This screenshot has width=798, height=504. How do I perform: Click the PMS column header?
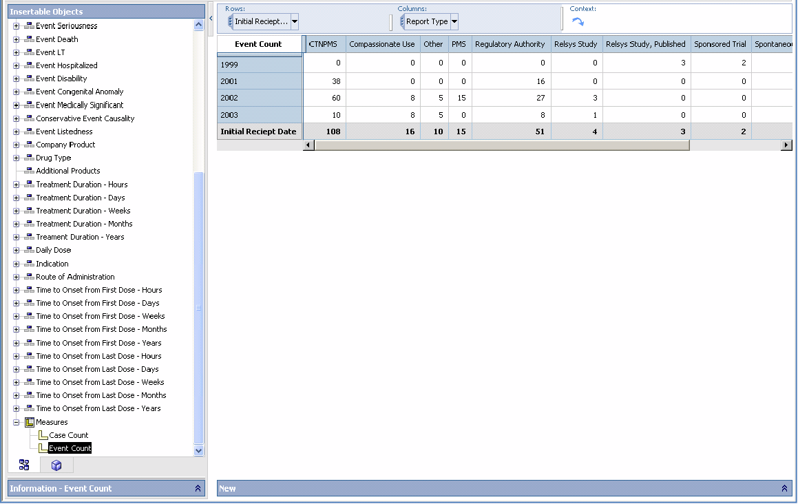pyautogui.click(x=459, y=44)
